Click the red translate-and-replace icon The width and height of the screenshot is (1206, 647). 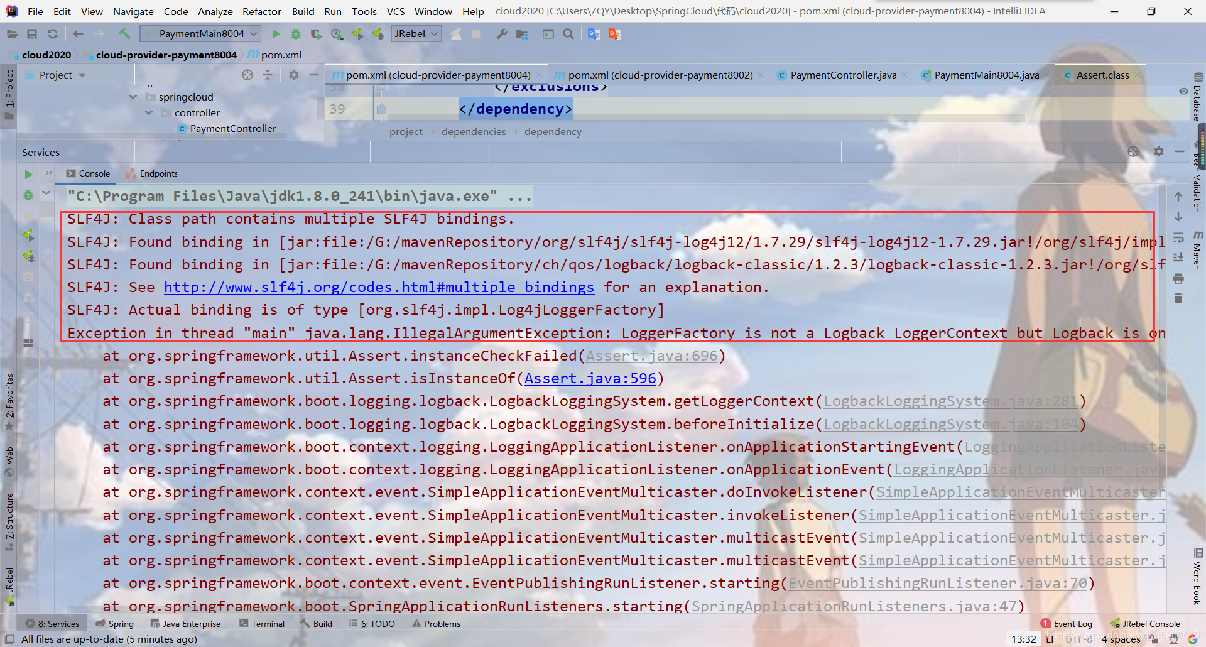(x=614, y=34)
